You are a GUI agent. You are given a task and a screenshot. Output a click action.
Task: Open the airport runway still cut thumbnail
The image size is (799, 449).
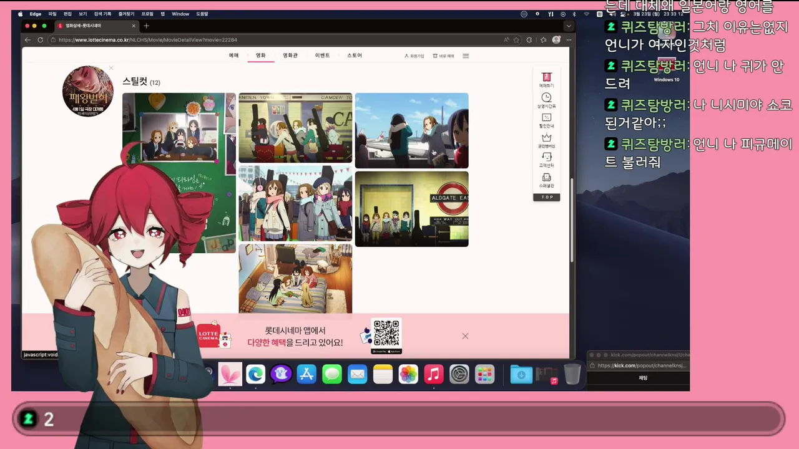pos(411,130)
